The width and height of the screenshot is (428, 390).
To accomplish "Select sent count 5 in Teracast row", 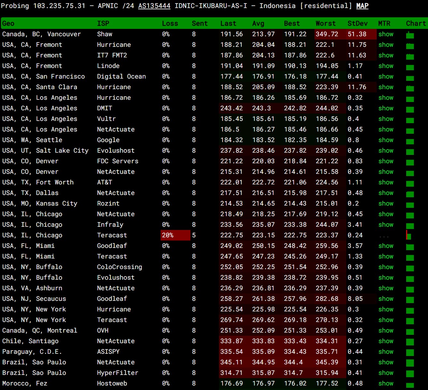I will coord(194,235).
